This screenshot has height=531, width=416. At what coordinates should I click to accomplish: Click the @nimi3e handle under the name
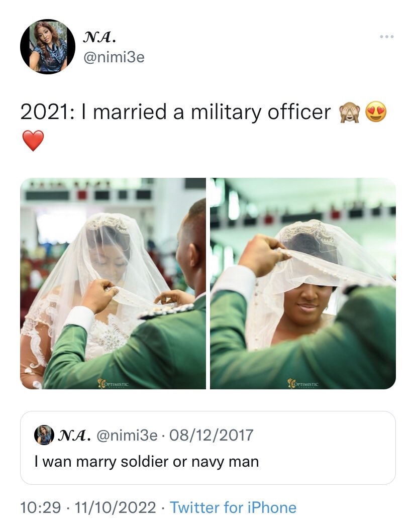coord(114,57)
